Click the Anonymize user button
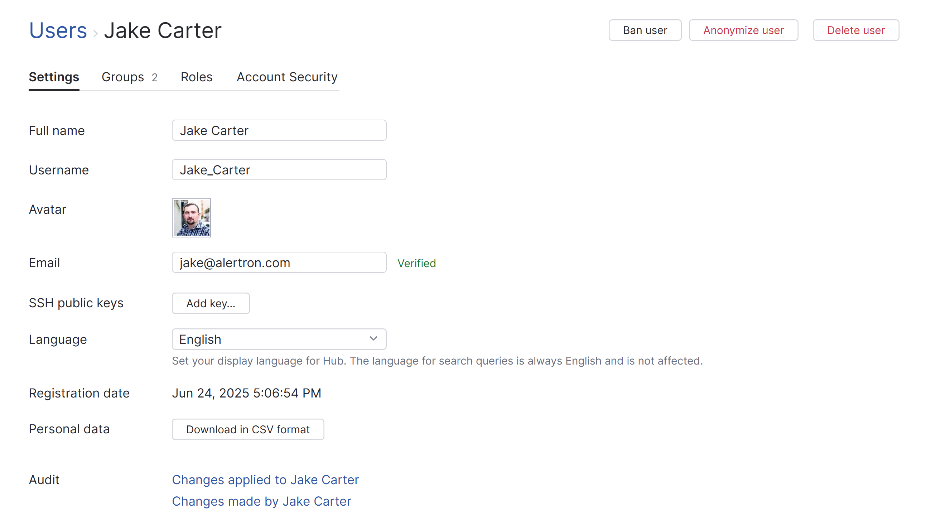 pos(743,30)
